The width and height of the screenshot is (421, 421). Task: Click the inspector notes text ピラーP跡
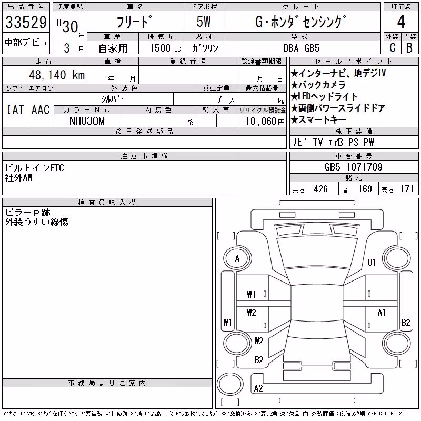[28, 213]
